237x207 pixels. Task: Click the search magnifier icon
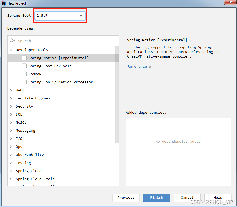point(12,41)
